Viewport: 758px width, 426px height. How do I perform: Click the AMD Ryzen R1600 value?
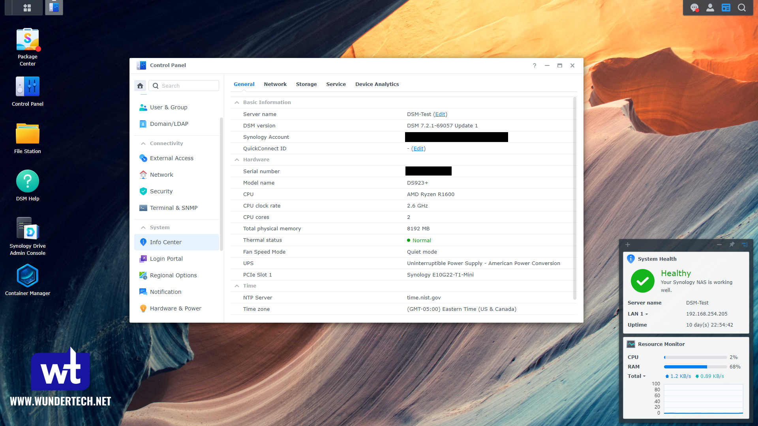coord(431,194)
